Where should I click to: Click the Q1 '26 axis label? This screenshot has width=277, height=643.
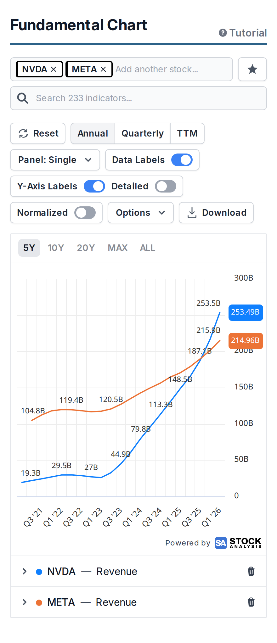click(x=212, y=517)
